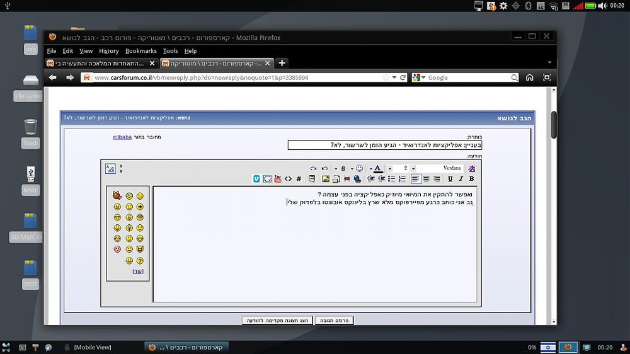The height and width of the screenshot is (354, 630).
Task: Click the remove-link icon
Action: coord(346,179)
